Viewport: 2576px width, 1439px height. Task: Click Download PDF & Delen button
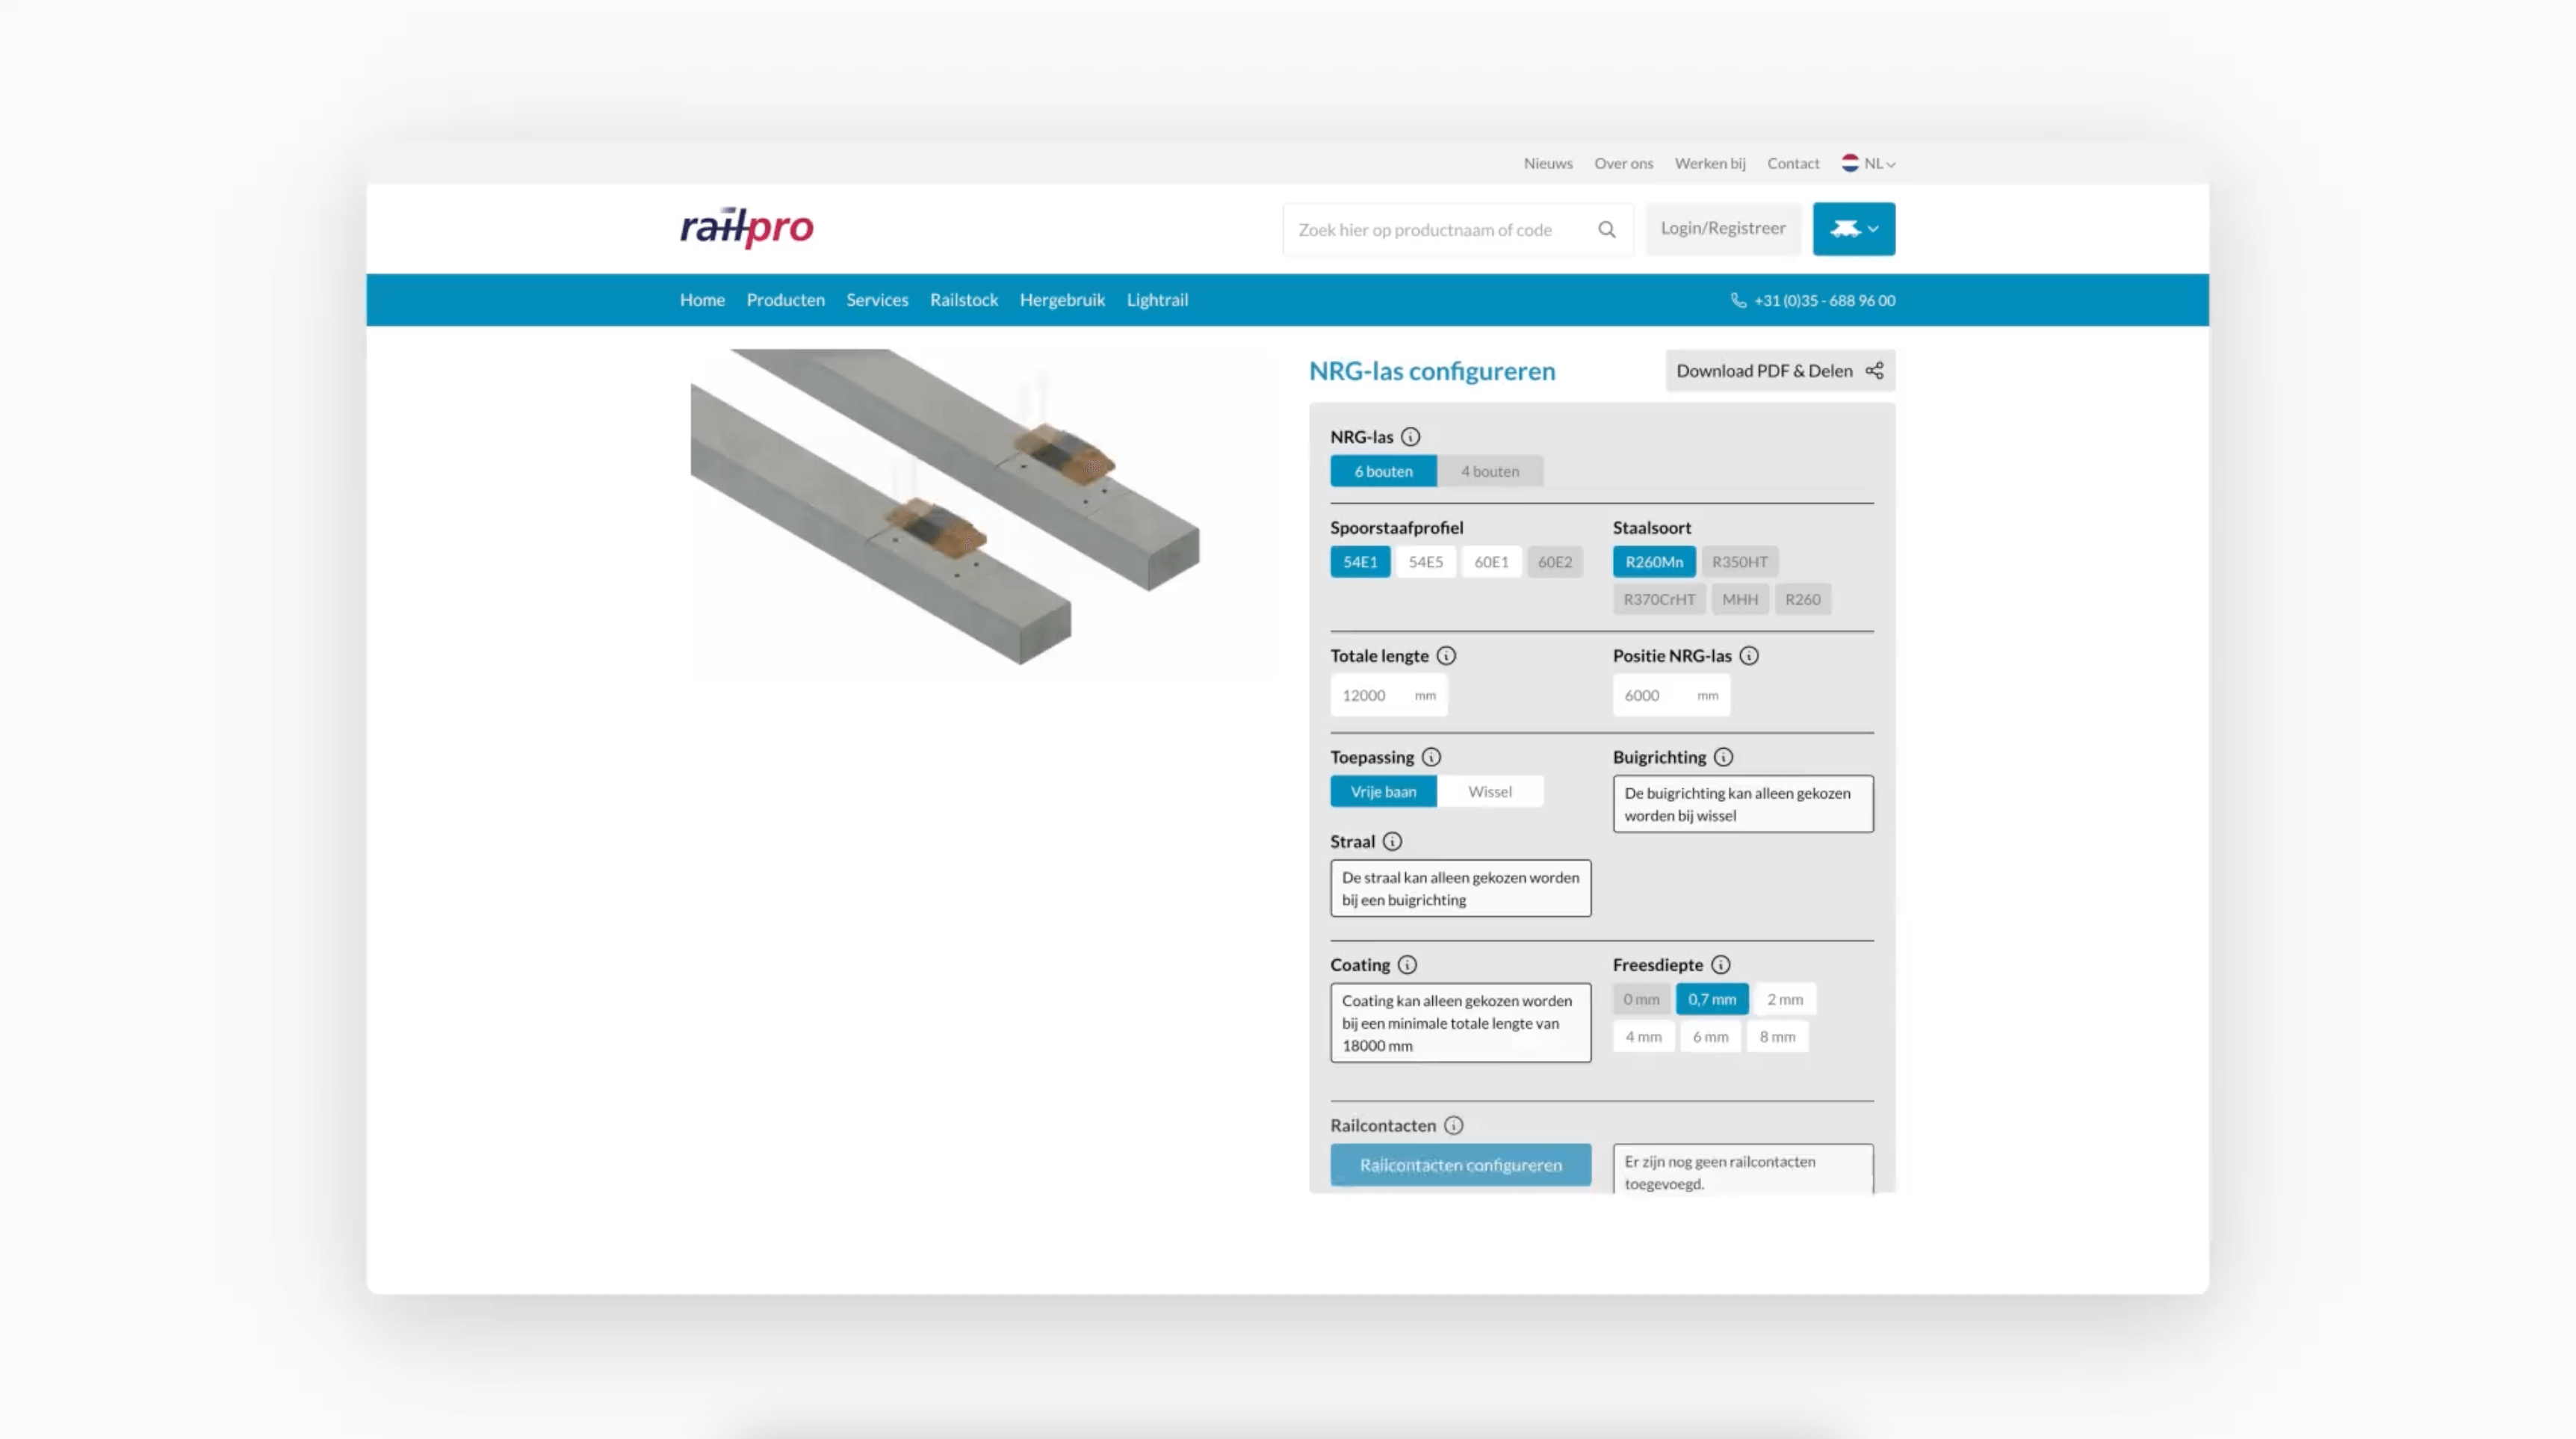pyautogui.click(x=1779, y=371)
